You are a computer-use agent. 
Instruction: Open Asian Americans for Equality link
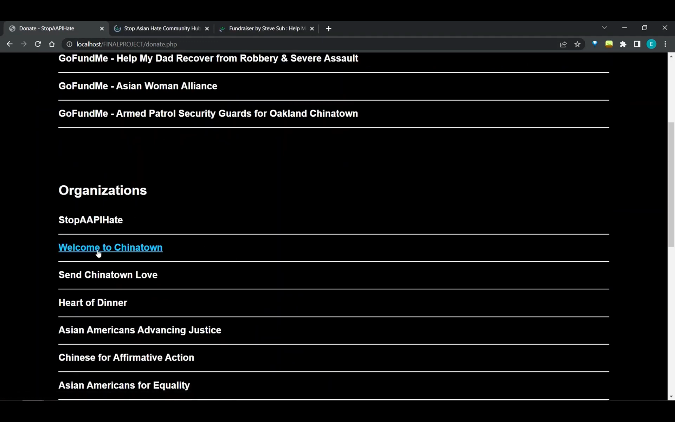(x=124, y=385)
